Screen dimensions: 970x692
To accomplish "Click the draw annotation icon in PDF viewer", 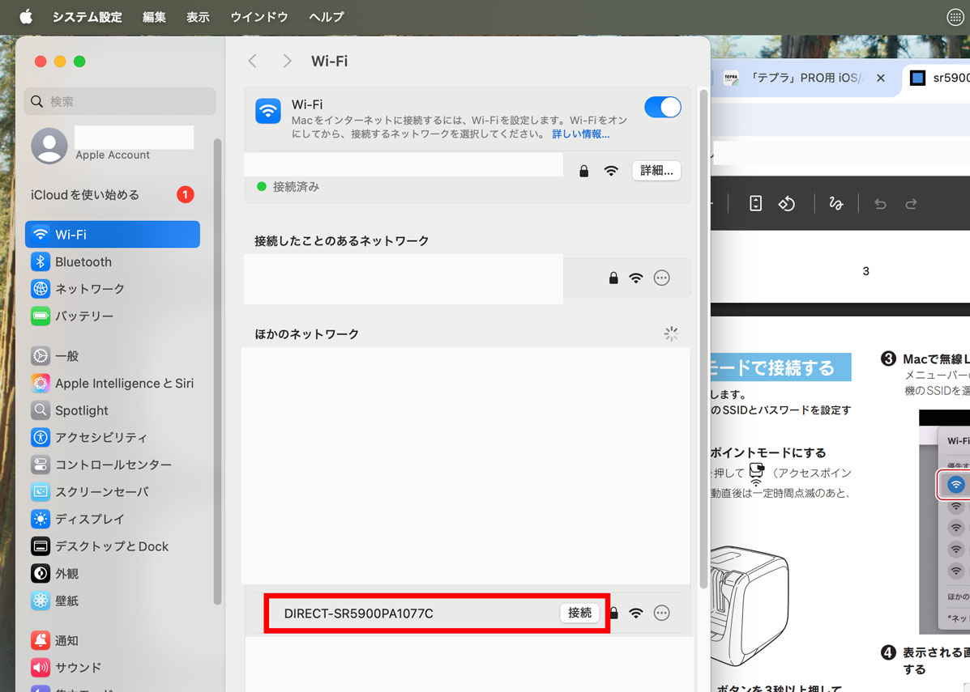I will pyautogui.click(x=835, y=203).
